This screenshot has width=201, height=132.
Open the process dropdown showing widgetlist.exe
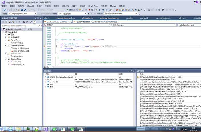36,14
